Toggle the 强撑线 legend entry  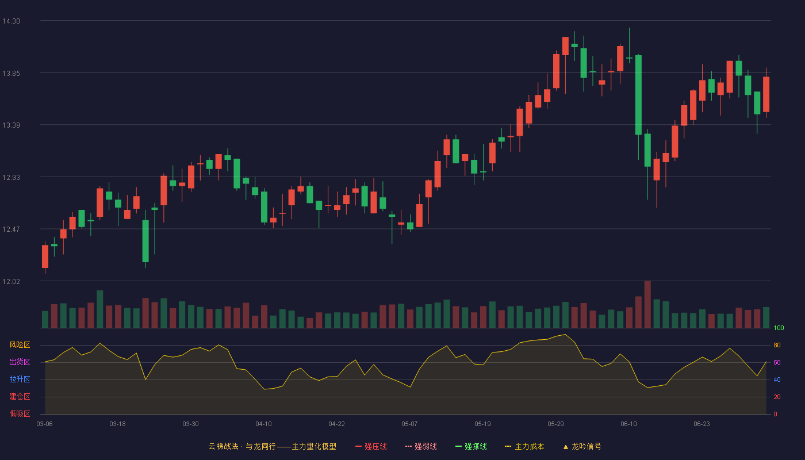coord(471,446)
